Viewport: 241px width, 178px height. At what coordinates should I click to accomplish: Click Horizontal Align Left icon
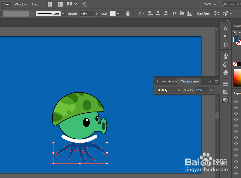pos(151,14)
